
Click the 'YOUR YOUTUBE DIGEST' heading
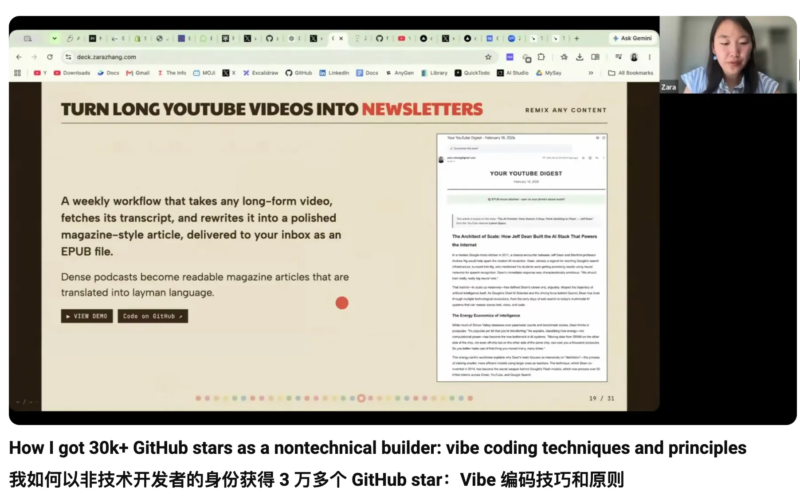click(x=526, y=173)
